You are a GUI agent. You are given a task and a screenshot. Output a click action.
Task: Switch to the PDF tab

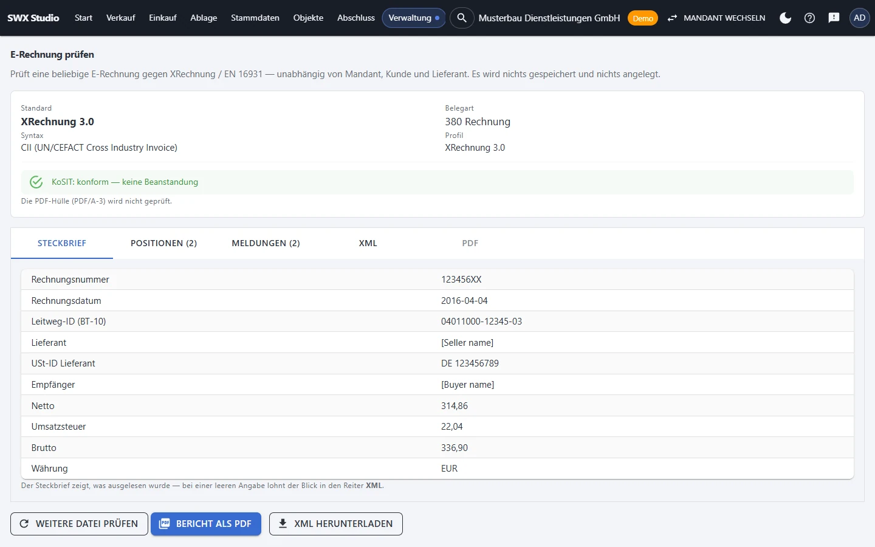pos(470,243)
